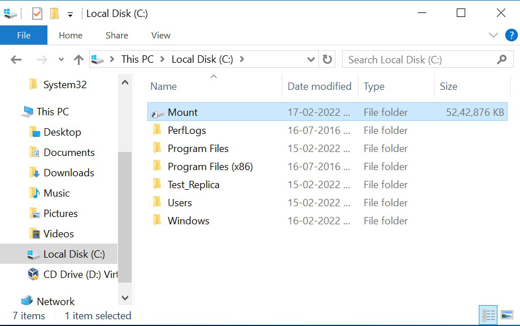Open the address bar history dropdown

[311, 59]
